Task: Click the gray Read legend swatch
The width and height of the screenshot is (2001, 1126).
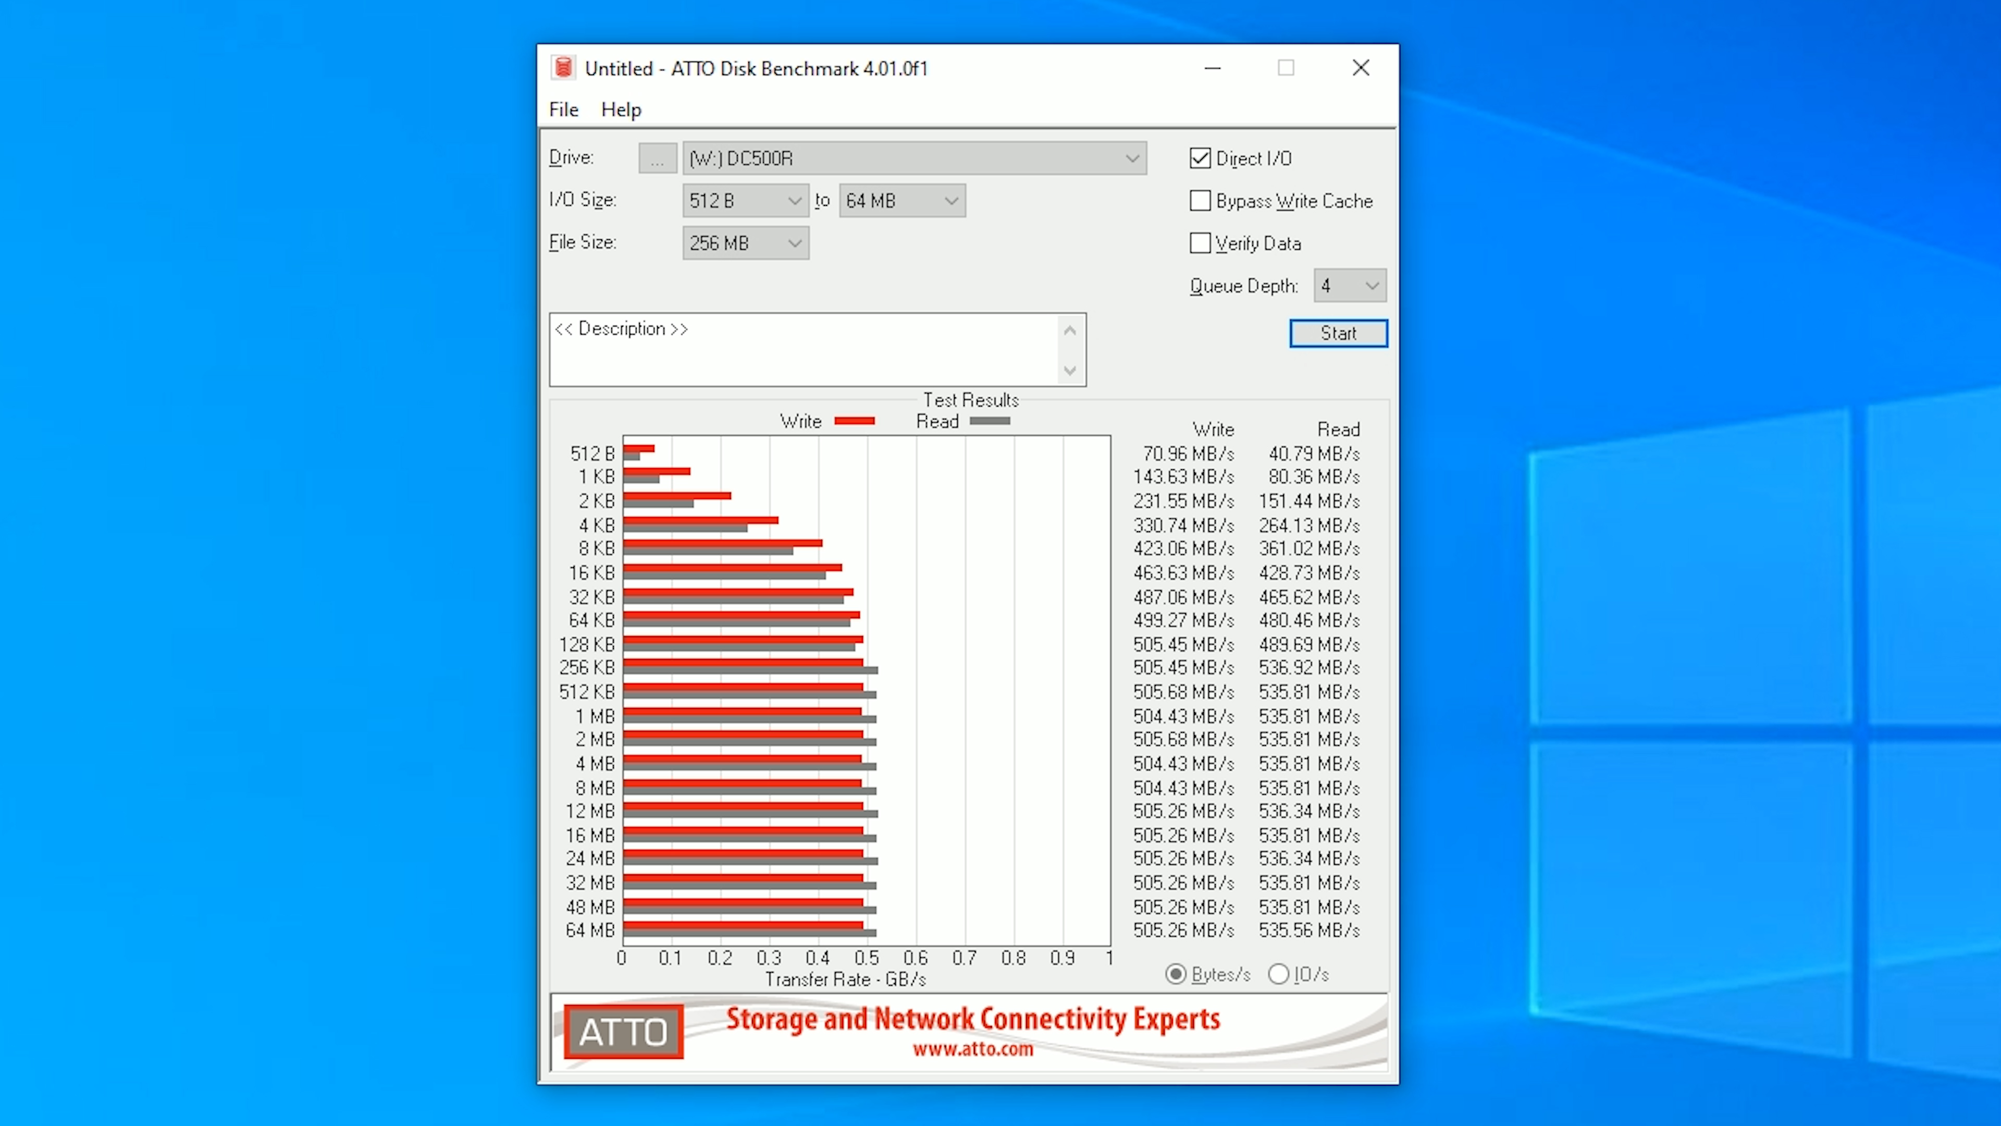Action: pos(990,421)
